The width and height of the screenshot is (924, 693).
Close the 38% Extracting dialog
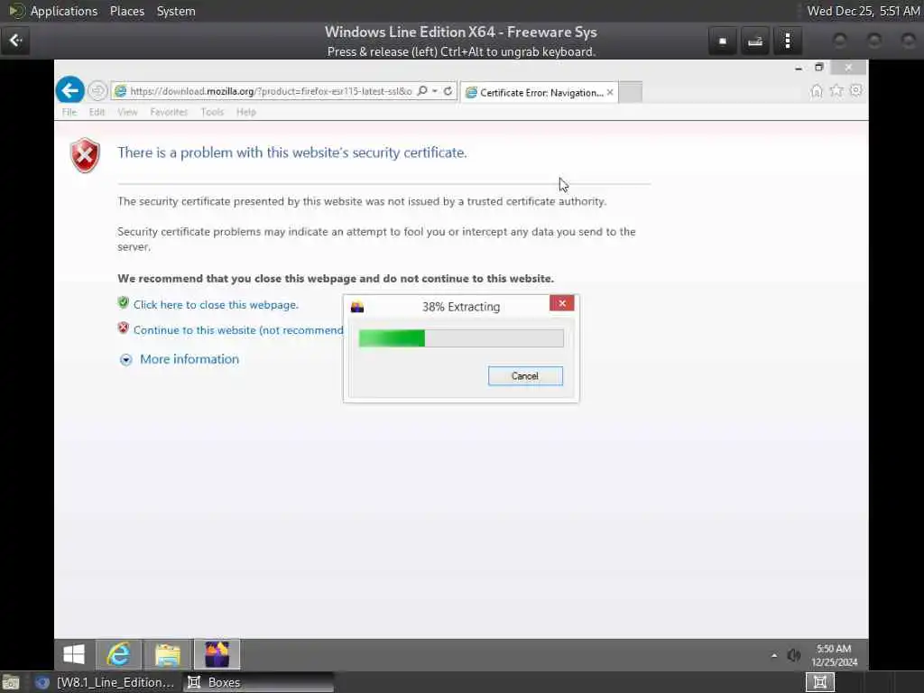point(562,303)
